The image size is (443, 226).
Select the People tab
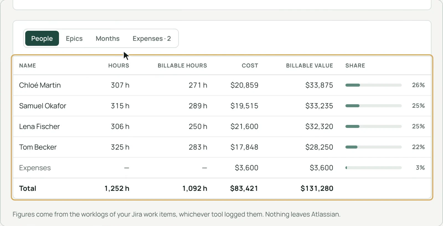tap(42, 38)
